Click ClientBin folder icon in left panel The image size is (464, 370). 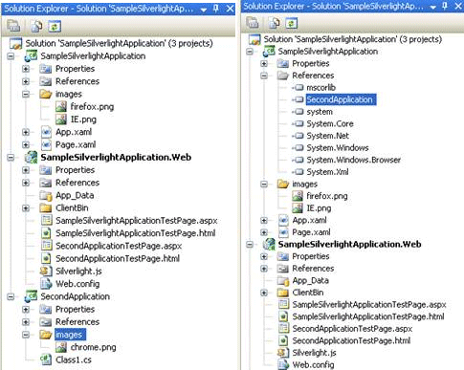tap(46, 207)
